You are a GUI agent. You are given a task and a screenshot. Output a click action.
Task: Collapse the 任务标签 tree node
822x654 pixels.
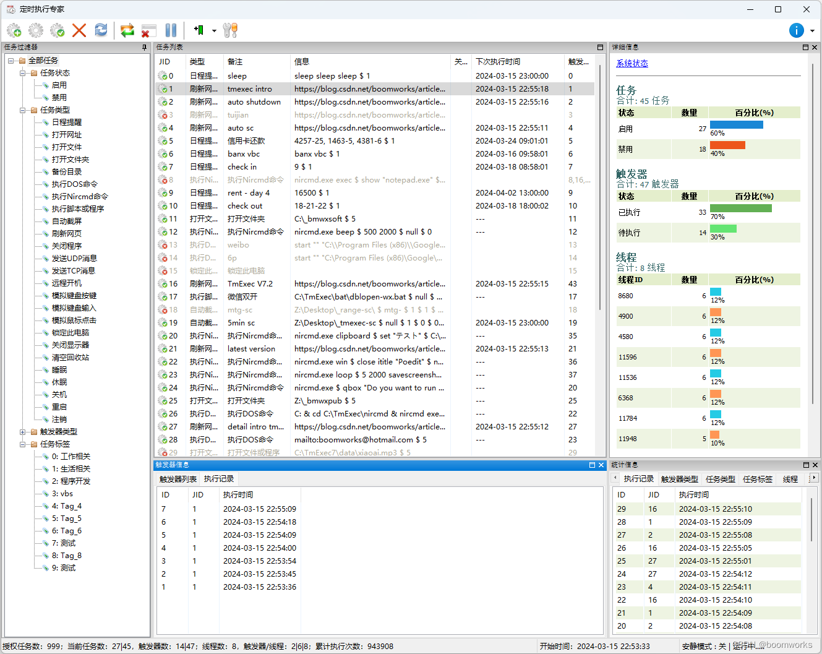click(x=23, y=444)
